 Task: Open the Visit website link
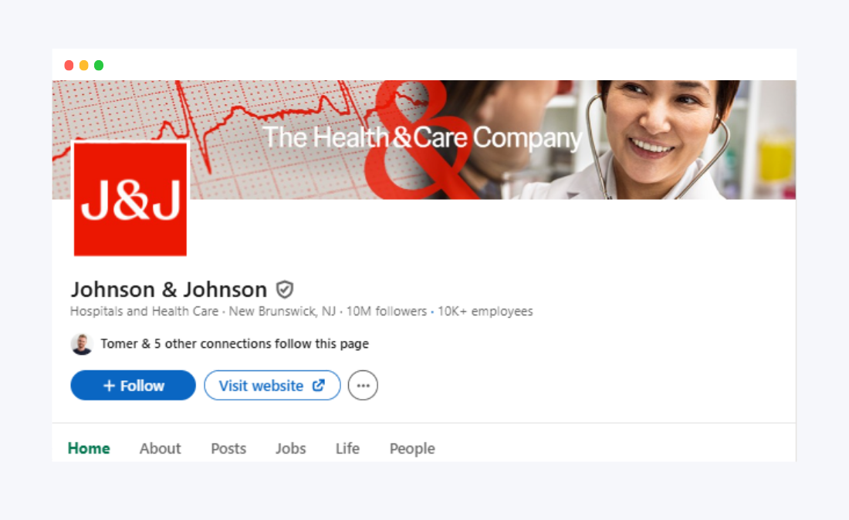point(272,385)
